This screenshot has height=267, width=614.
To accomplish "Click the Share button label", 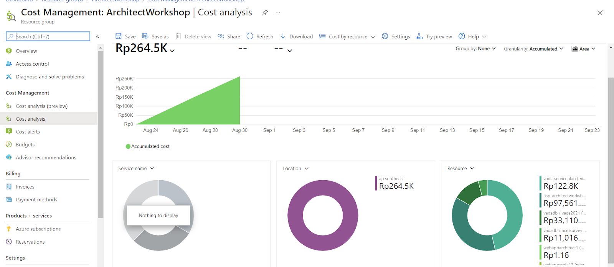I will (x=234, y=36).
